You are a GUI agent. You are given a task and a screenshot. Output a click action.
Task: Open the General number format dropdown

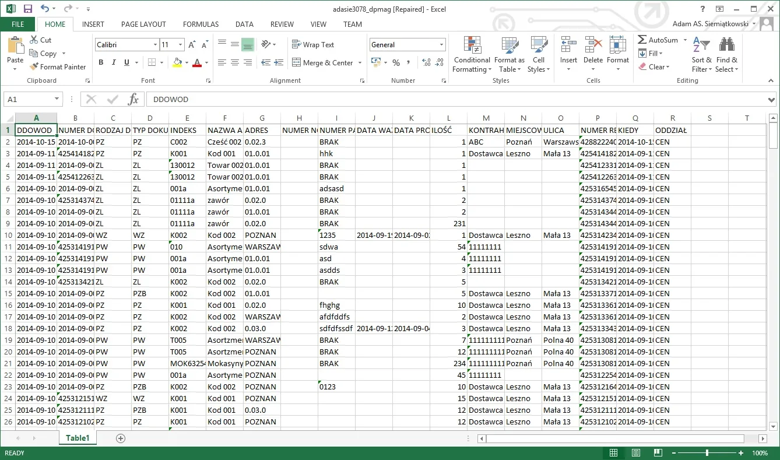(x=441, y=45)
